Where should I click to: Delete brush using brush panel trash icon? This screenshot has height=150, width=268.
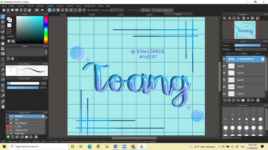tap(36, 137)
